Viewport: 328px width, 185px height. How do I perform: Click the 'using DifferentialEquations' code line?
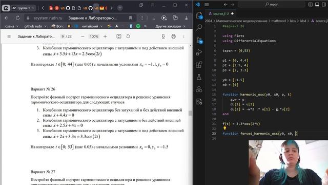coord(249,41)
